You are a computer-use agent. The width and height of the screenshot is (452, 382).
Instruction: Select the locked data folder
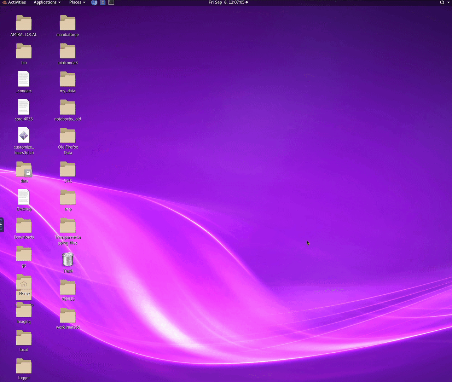(24, 170)
